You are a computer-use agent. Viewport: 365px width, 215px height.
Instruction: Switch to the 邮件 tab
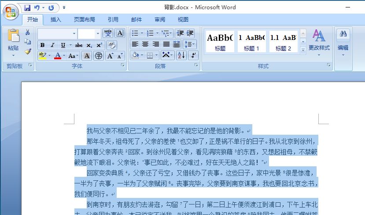click(x=136, y=19)
